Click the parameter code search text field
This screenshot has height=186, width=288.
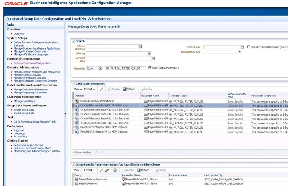click(x=125, y=68)
